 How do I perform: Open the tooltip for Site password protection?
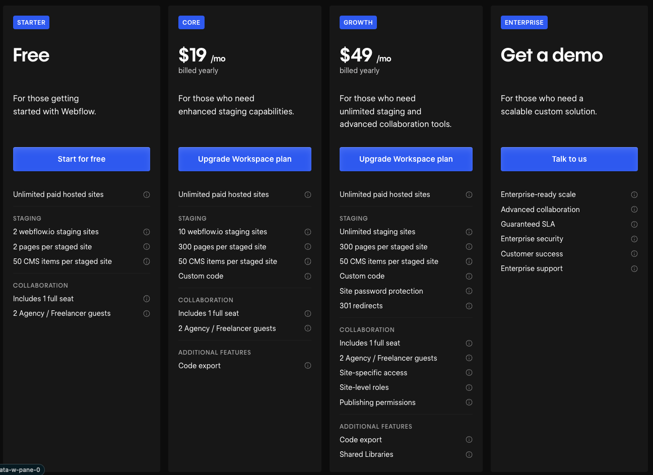coord(469,291)
